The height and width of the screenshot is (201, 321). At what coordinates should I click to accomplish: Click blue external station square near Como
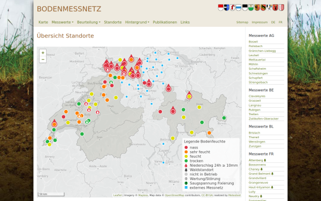pyautogui.click(x=163, y=162)
